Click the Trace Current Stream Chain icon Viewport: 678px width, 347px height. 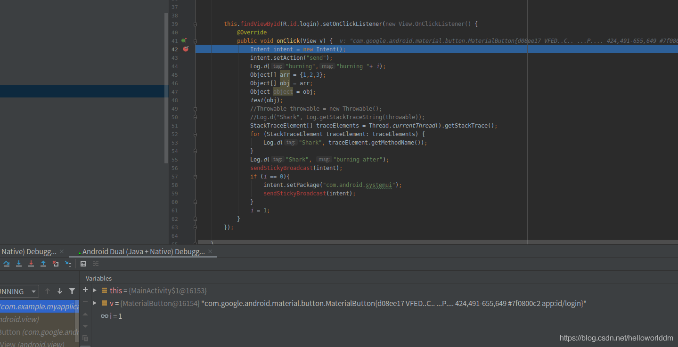tap(96, 264)
